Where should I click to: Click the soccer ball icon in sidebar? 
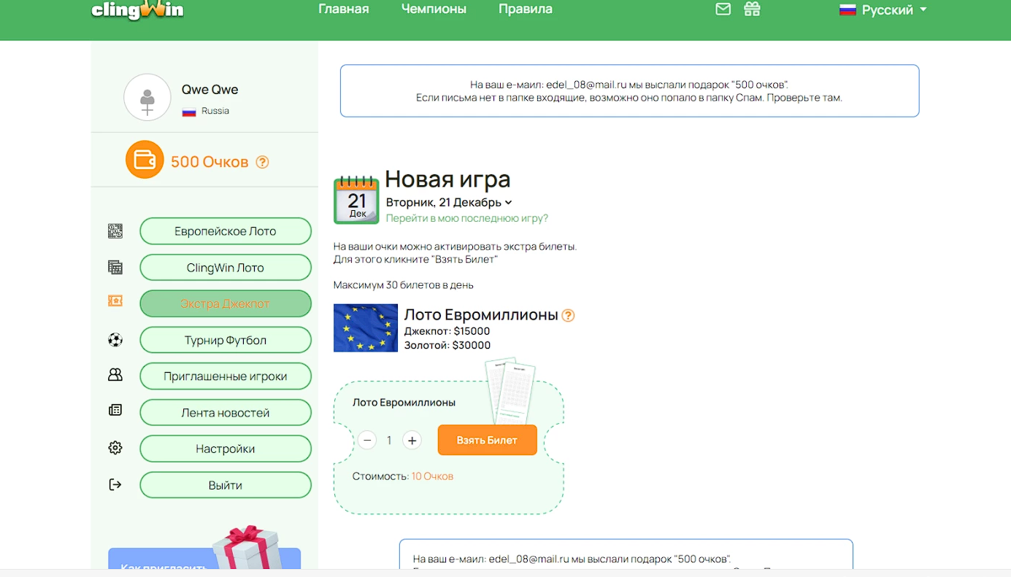115,340
